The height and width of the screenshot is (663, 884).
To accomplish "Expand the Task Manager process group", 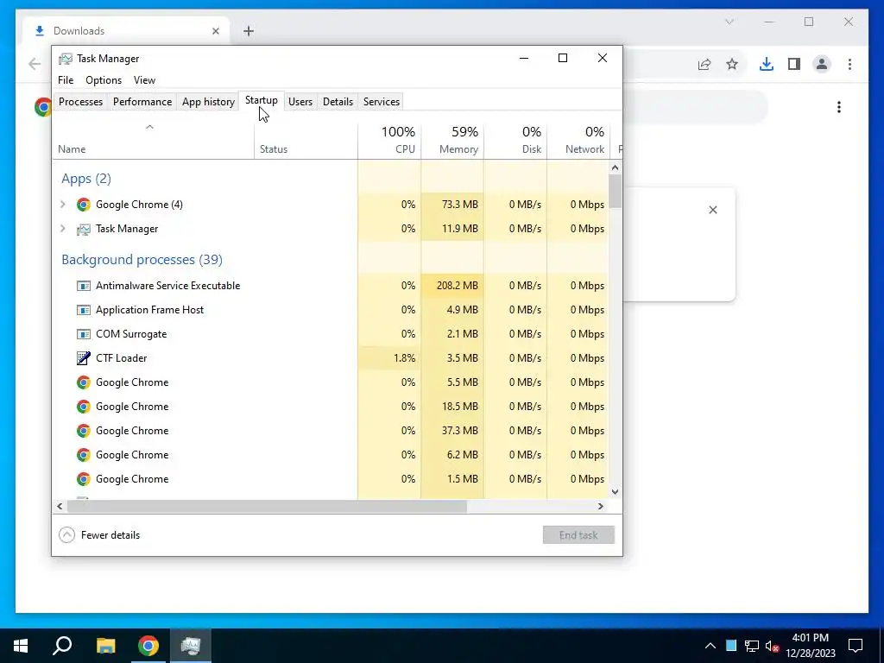I will point(63,229).
